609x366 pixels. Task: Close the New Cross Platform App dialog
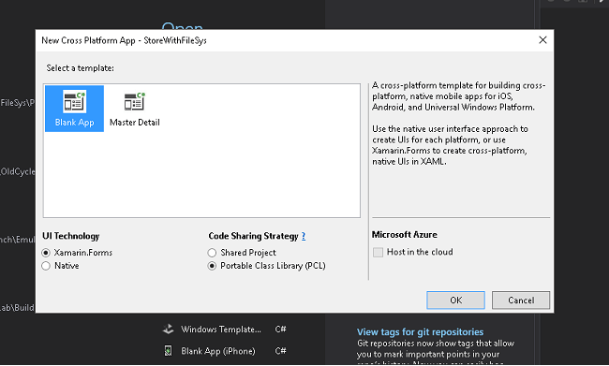click(x=543, y=40)
